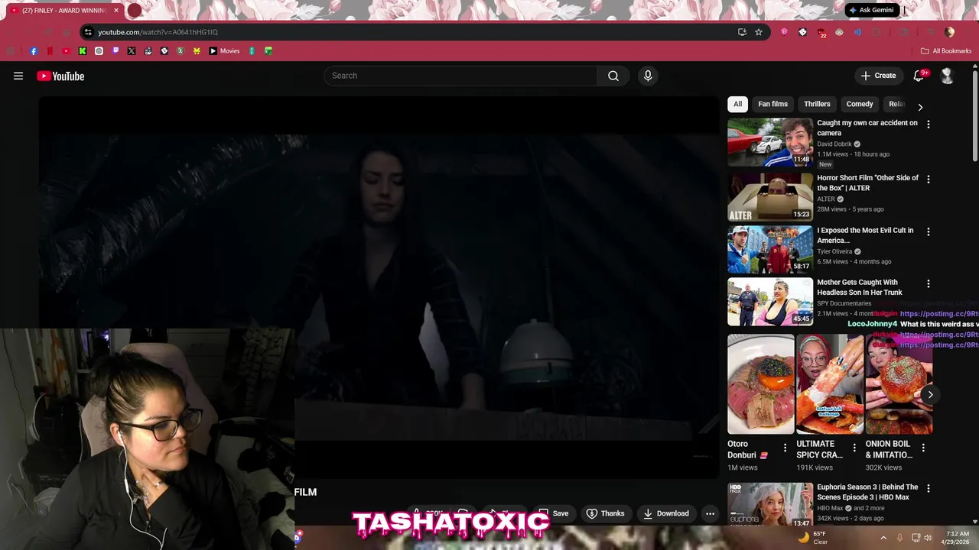Open Ultimate Spicy Crab short thumbnail
This screenshot has height=550, width=979.
(x=830, y=384)
